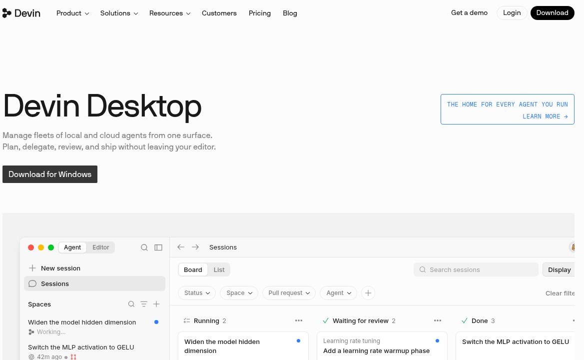Screen dimensions: 584x360
Task: Select the List view tab
Action: coord(219,270)
